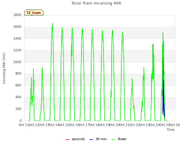Click the chart title Tonzi Tram Incoming PAR
Screen dimensions: 193x145
point(96,3)
